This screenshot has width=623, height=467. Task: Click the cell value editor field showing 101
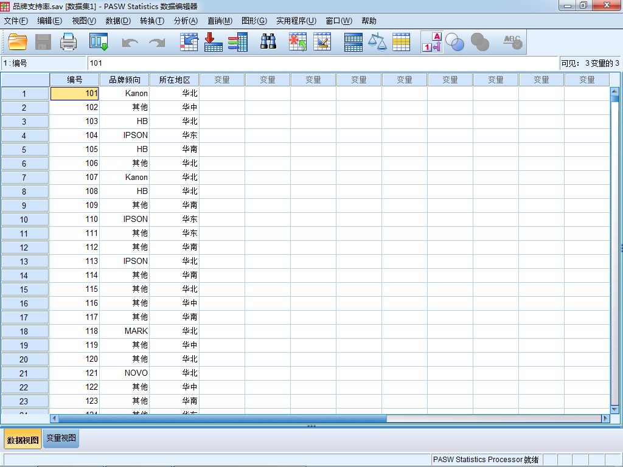coord(322,63)
